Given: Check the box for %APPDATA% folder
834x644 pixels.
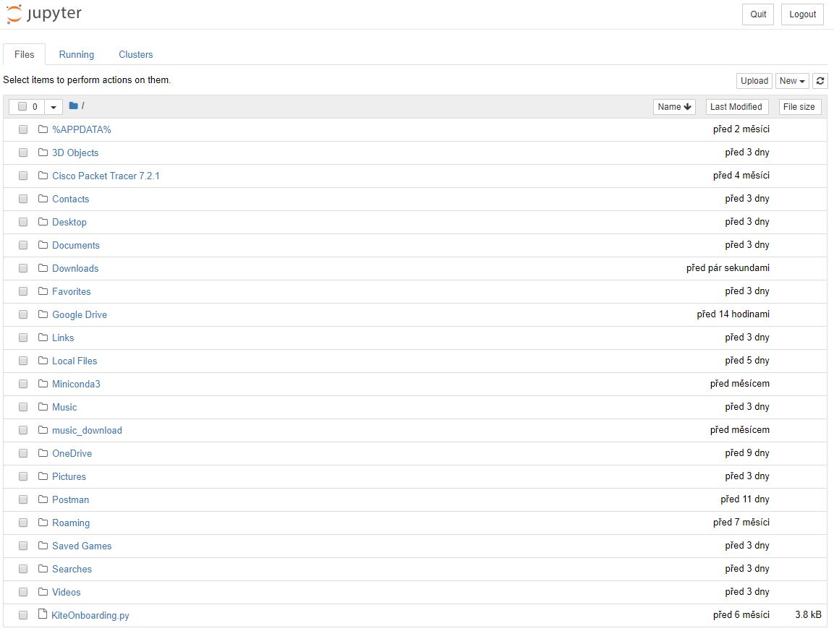Looking at the screenshot, I should click(23, 129).
